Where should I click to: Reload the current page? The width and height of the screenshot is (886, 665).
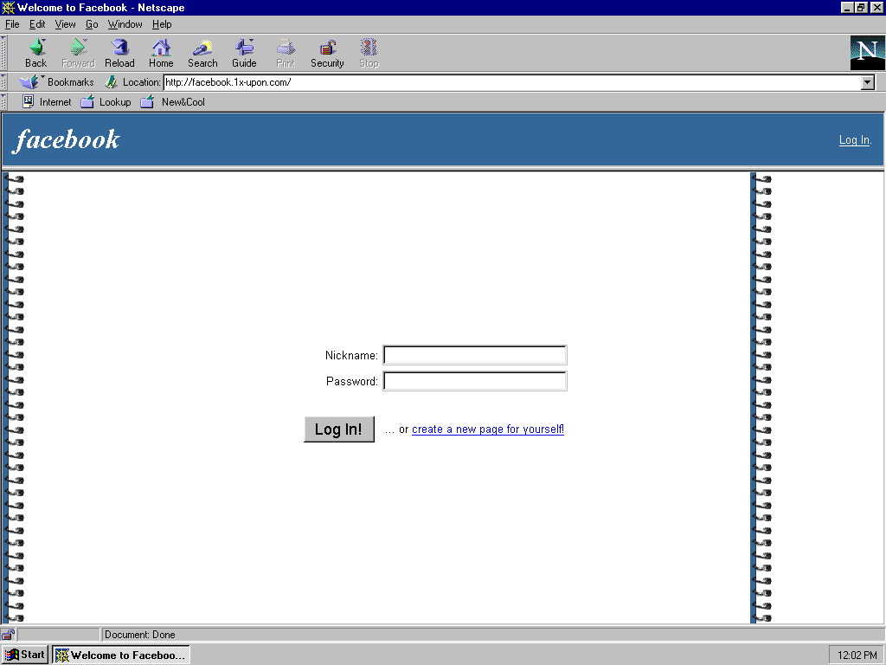click(119, 48)
